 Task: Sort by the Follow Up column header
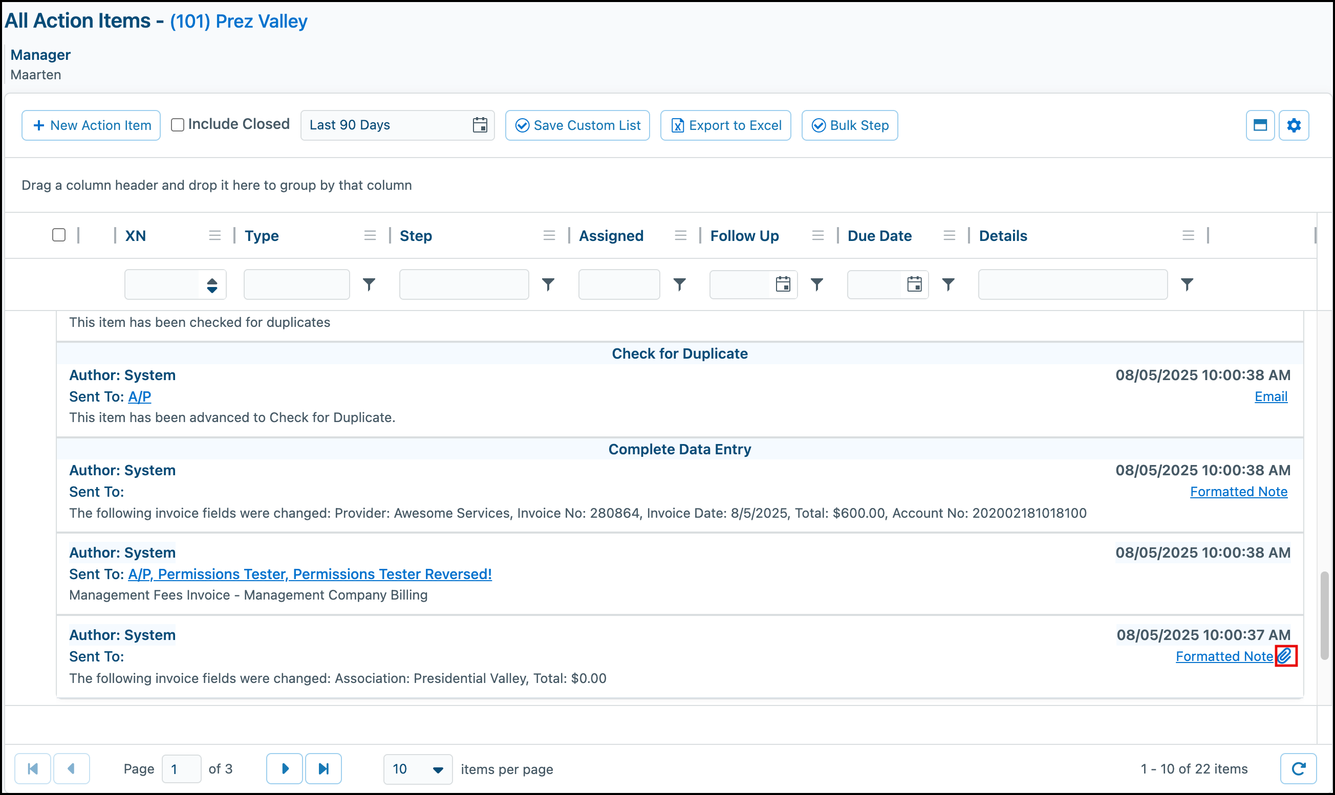744,236
